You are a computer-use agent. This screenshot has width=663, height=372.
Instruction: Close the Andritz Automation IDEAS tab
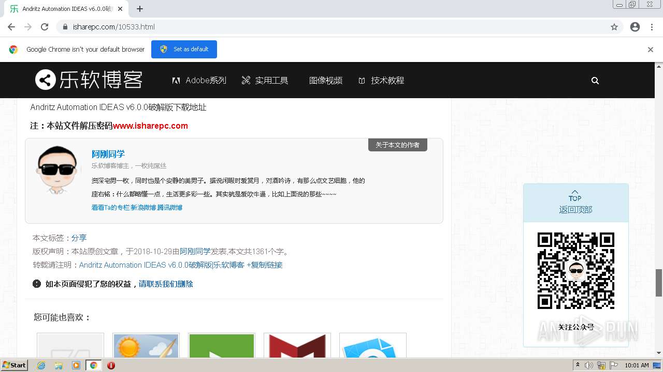point(120,9)
